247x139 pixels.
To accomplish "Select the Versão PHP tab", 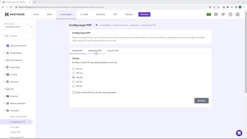I will (77, 51).
